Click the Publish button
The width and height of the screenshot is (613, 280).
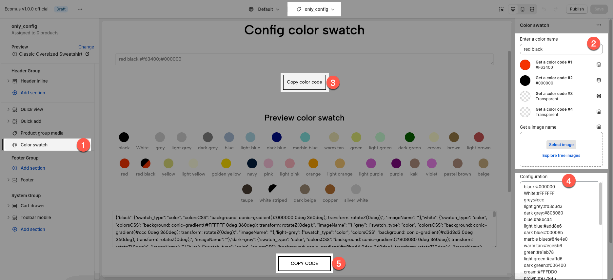(x=577, y=9)
